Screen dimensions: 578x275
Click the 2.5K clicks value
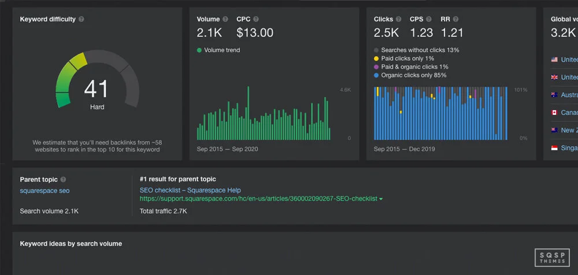tap(386, 33)
